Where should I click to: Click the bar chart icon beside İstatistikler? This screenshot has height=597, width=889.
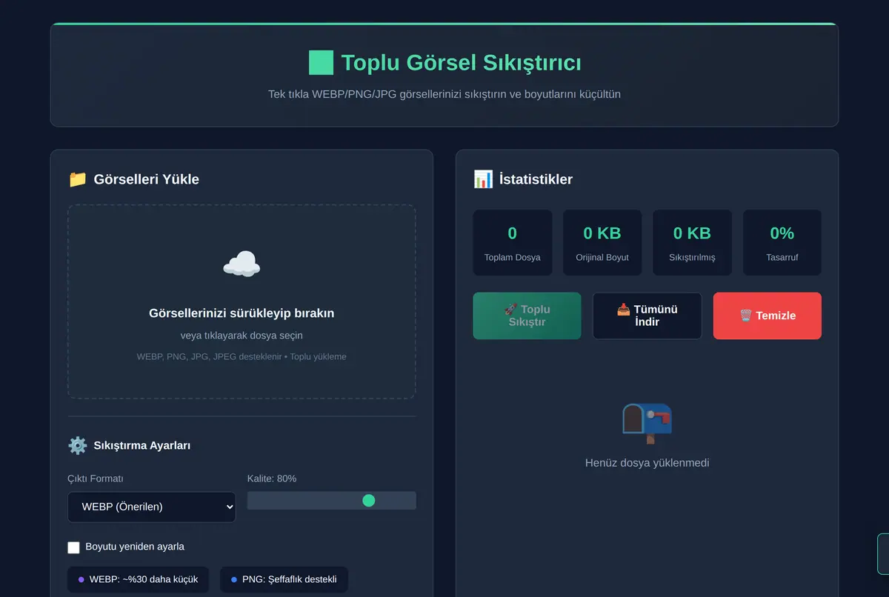(x=483, y=179)
